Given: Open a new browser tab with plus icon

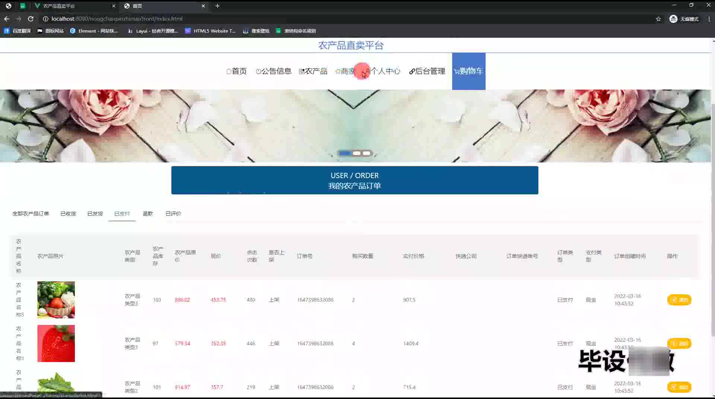Looking at the screenshot, I should click(x=217, y=6).
